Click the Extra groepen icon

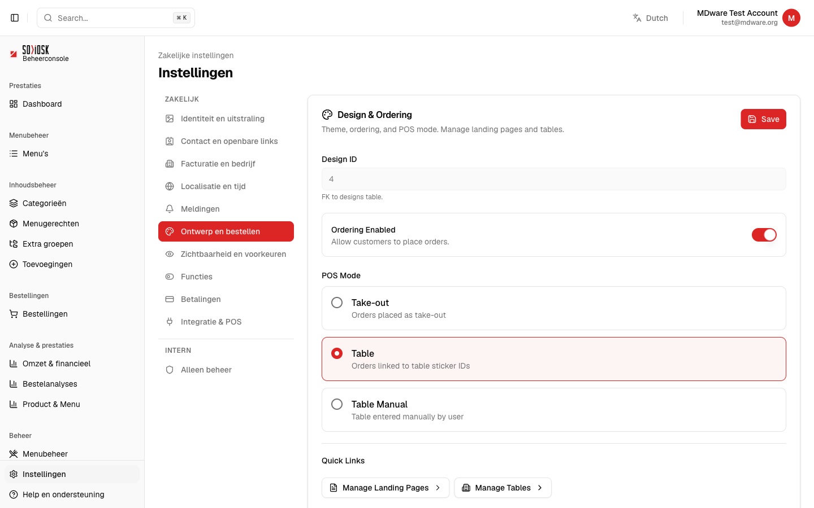tap(14, 244)
